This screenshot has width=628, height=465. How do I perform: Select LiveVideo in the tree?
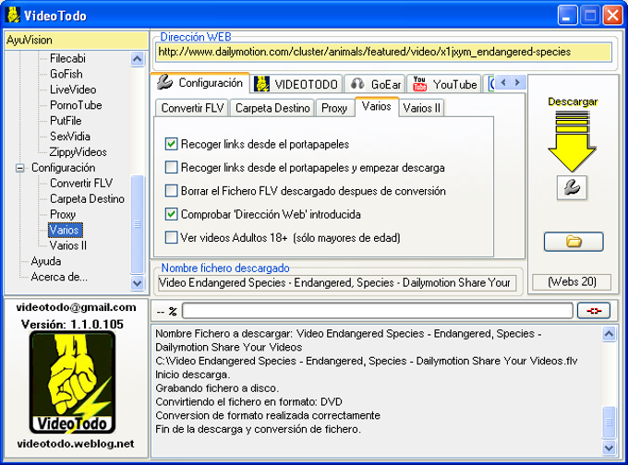tap(73, 89)
